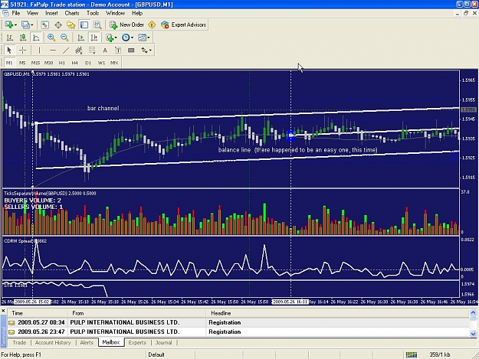Open the Help menu
This screenshot has height=359, width=479.
point(137,13)
